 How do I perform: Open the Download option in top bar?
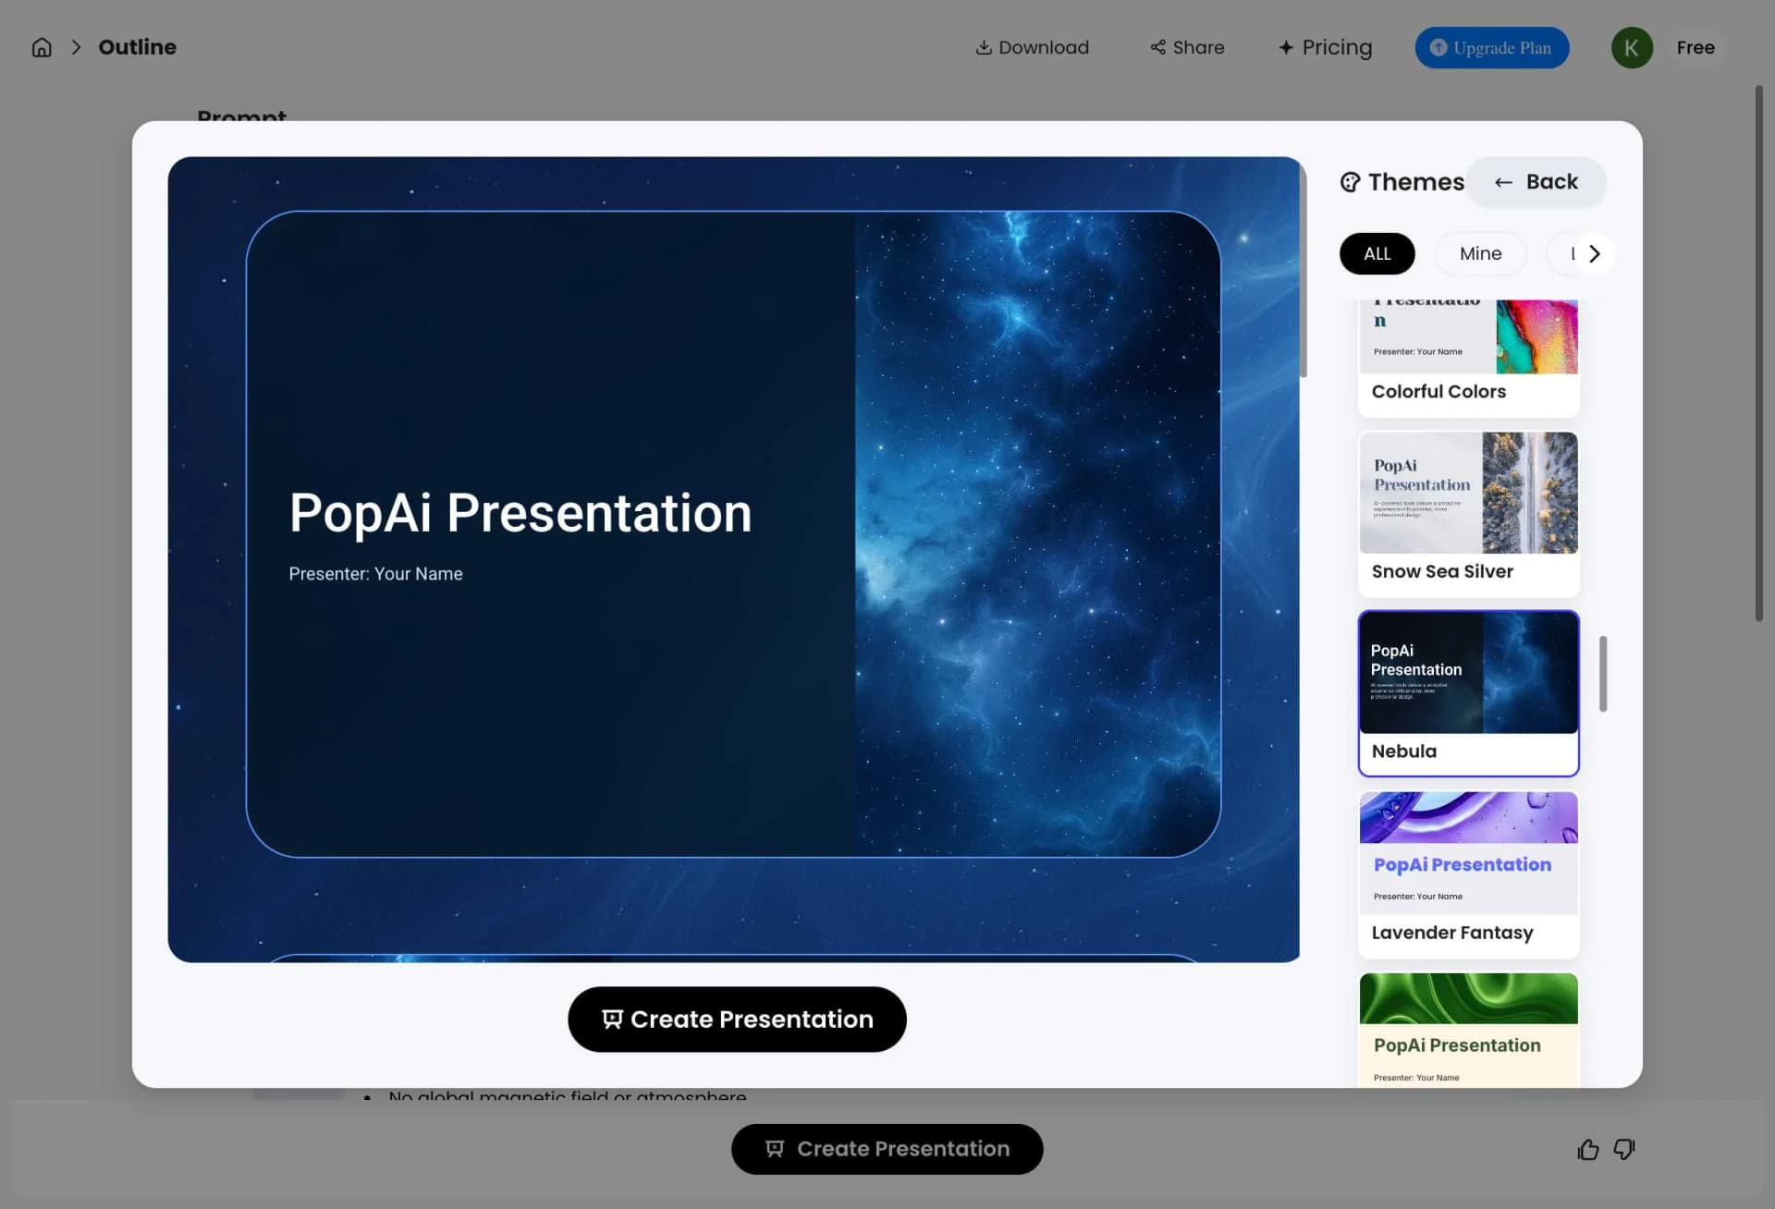coord(1032,47)
